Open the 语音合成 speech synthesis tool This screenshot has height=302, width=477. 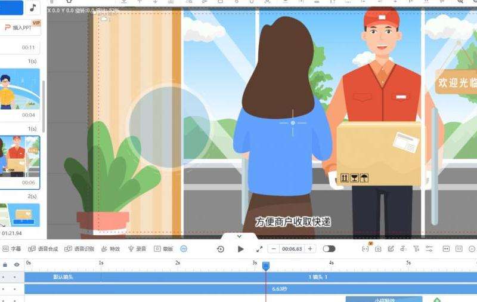click(44, 249)
